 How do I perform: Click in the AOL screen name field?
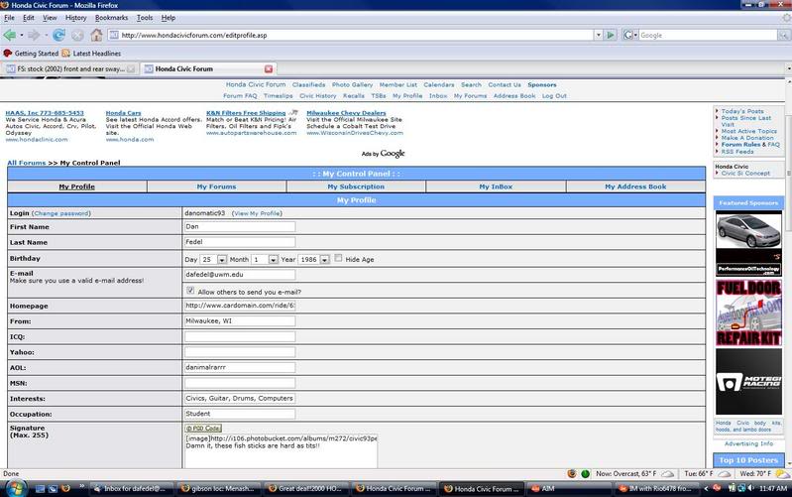click(240, 367)
